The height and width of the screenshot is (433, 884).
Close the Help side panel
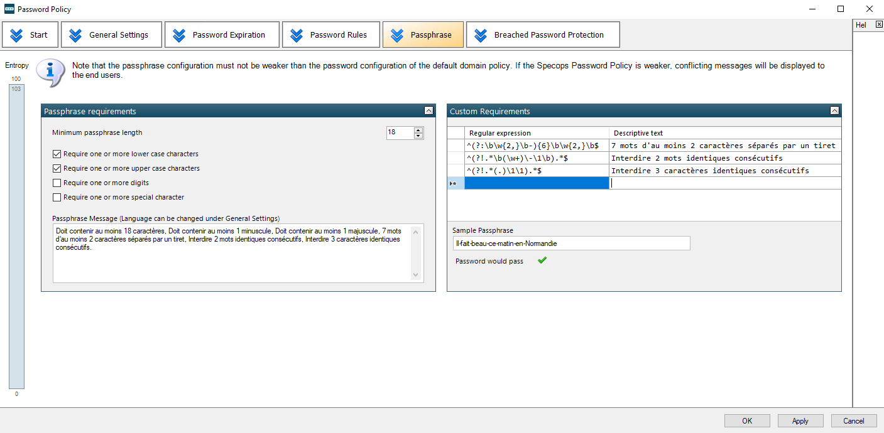pos(879,24)
